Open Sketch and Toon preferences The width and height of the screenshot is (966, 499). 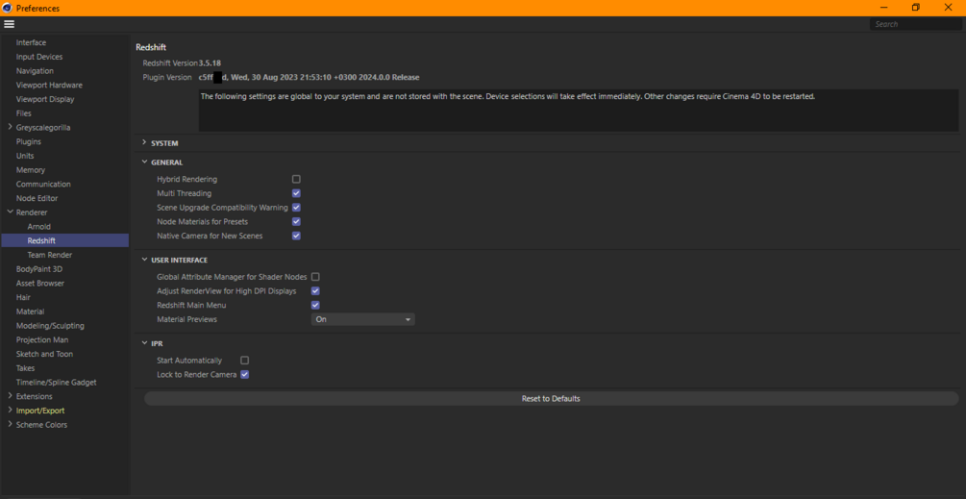pos(44,354)
